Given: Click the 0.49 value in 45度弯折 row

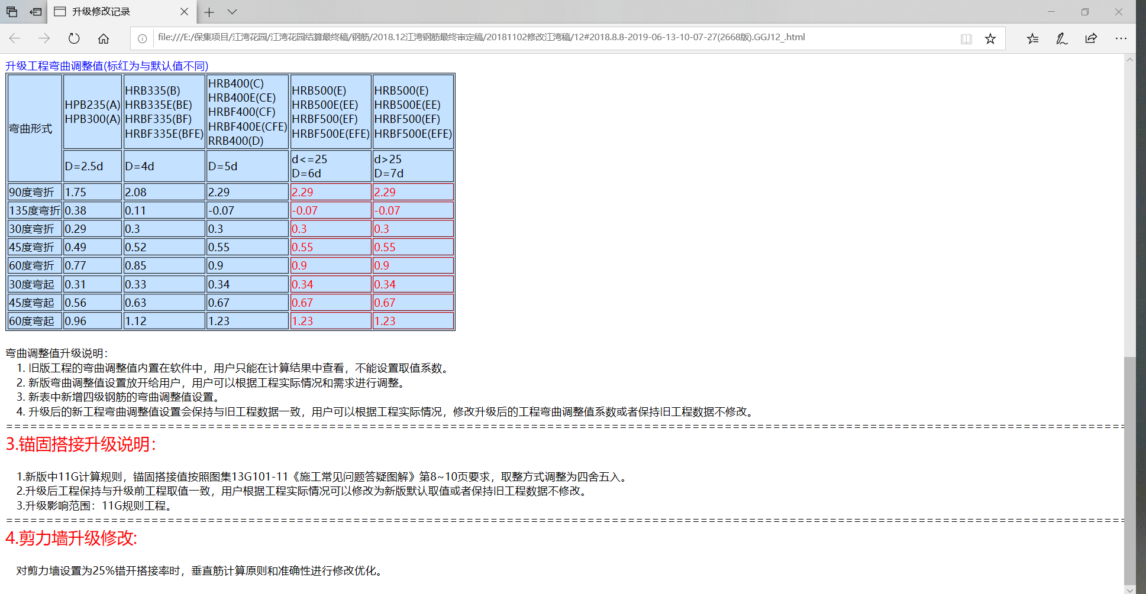Looking at the screenshot, I should pyautogui.click(x=92, y=247).
